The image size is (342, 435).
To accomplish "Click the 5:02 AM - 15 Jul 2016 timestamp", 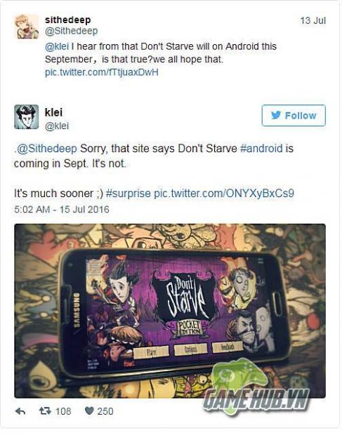I will [62, 209].
